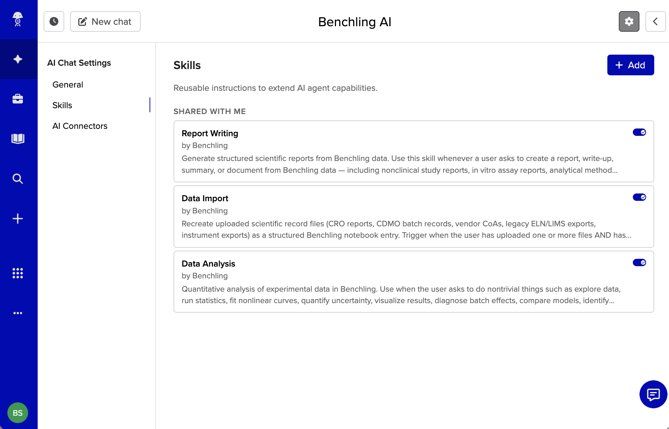Open the AI sparkle sidebar icon
The height and width of the screenshot is (429, 669).
point(18,59)
